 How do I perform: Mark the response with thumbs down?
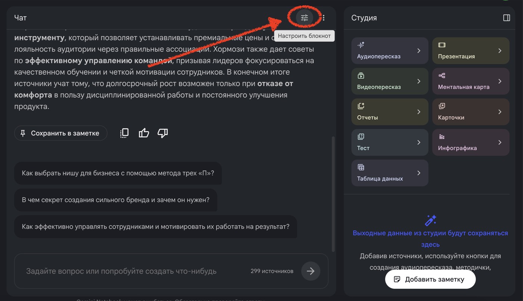tap(163, 133)
